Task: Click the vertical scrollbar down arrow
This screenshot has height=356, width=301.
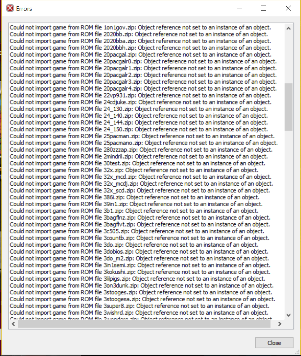Action: (288, 315)
